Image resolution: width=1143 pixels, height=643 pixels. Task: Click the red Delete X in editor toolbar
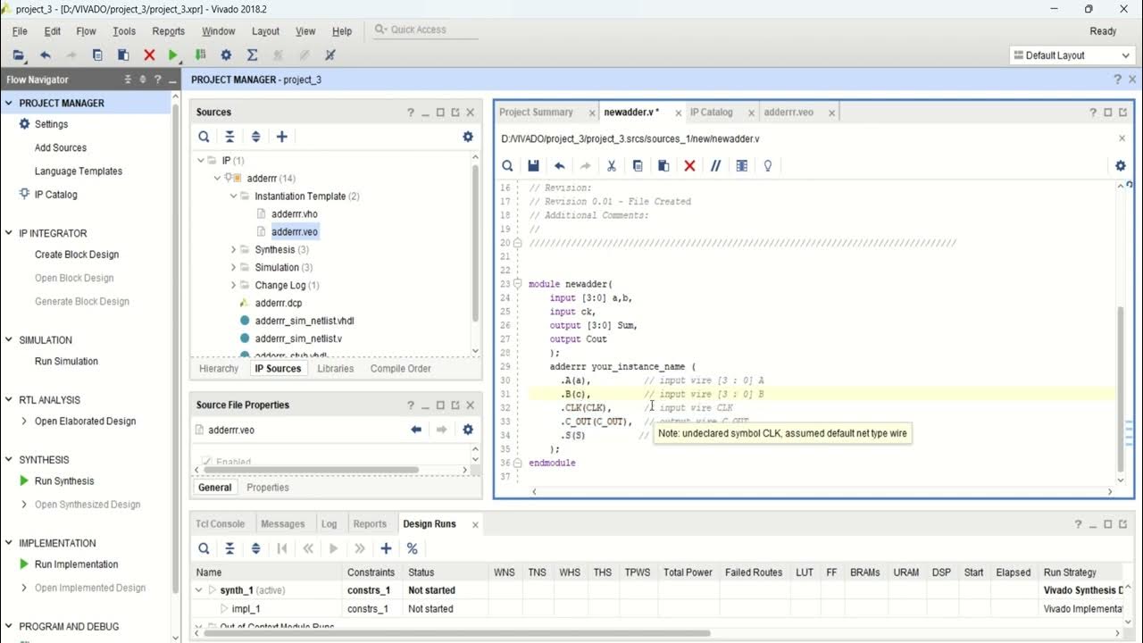click(x=689, y=166)
